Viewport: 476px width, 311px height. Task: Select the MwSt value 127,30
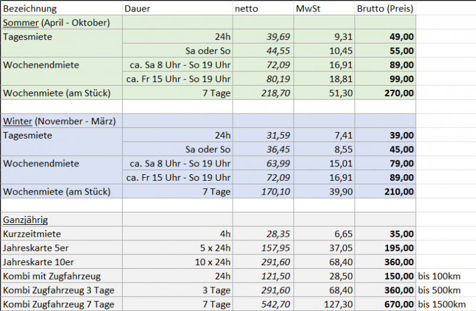[x=337, y=304]
